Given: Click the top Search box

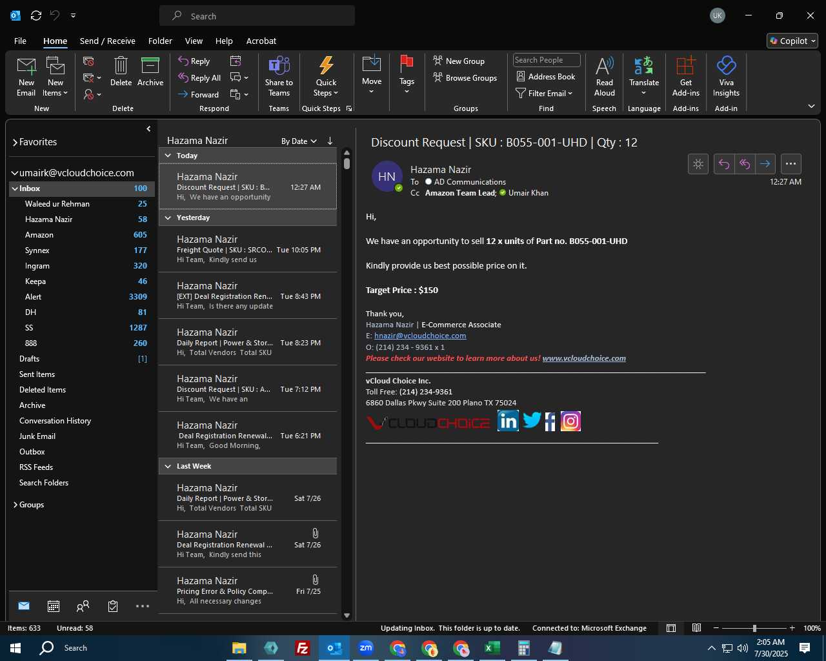Looking at the screenshot, I should pyautogui.click(x=257, y=16).
